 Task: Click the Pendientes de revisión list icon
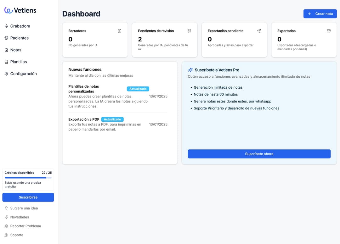(189, 31)
